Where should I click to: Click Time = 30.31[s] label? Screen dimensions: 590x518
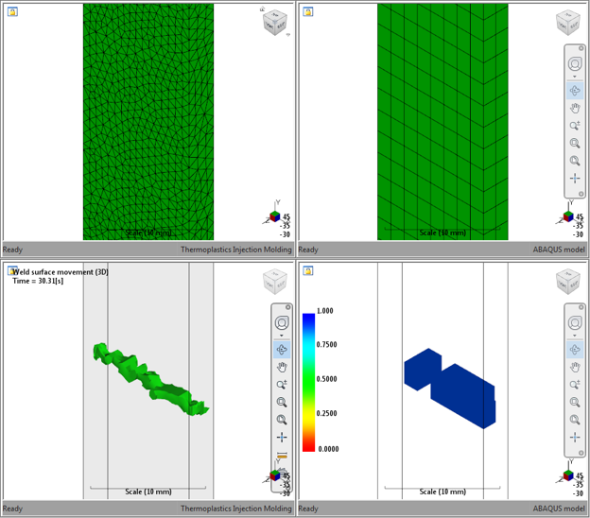(38, 281)
